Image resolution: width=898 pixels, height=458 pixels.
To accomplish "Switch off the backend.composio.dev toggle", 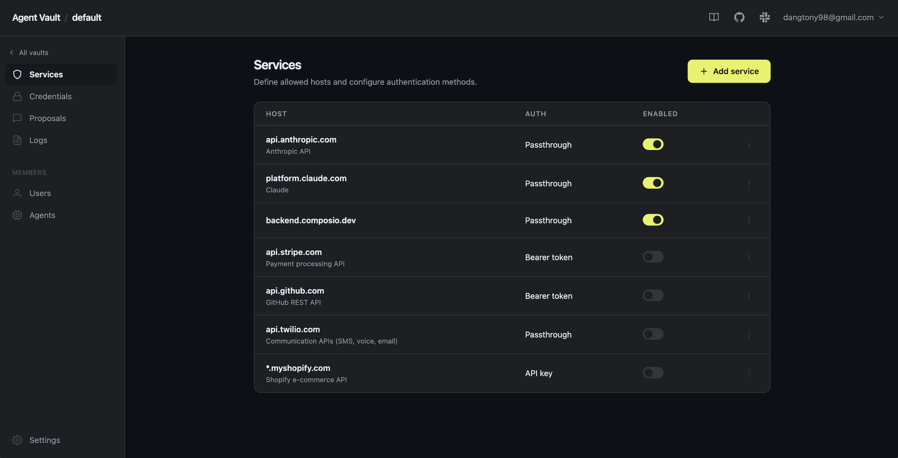I will tap(653, 220).
